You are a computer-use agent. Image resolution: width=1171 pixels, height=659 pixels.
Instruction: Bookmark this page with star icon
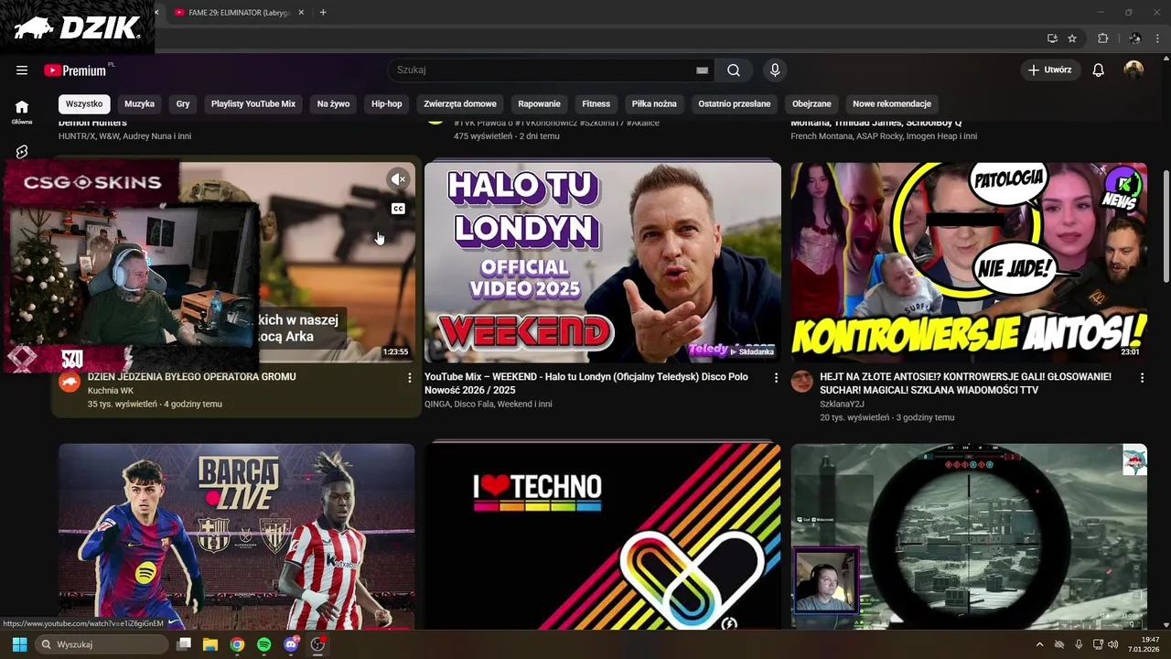click(x=1072, y=38)
